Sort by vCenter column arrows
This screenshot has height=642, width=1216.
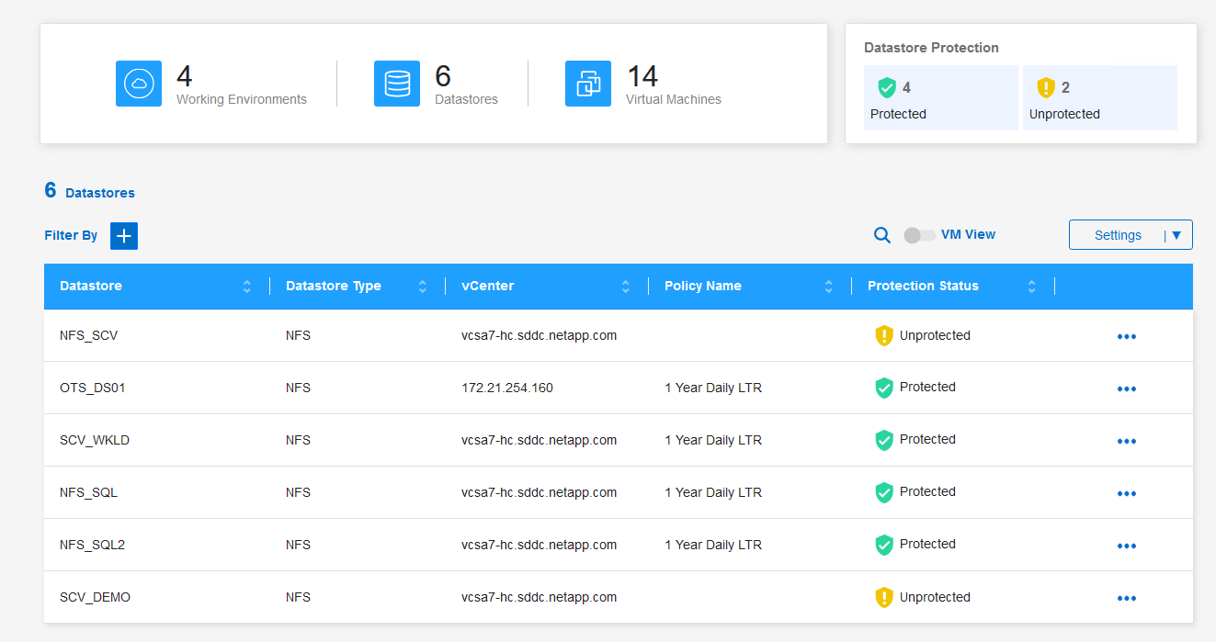[x=625, y=287]
